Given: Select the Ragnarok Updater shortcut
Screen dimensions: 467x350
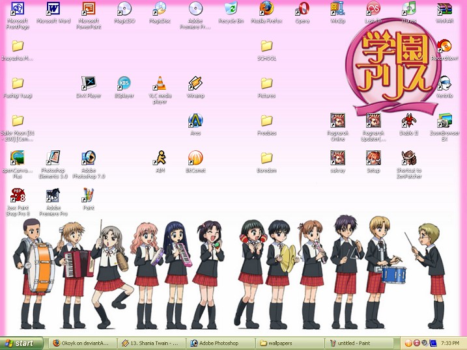Looking at the screenshot, I should pyautogui.click(x=373, y=121).
